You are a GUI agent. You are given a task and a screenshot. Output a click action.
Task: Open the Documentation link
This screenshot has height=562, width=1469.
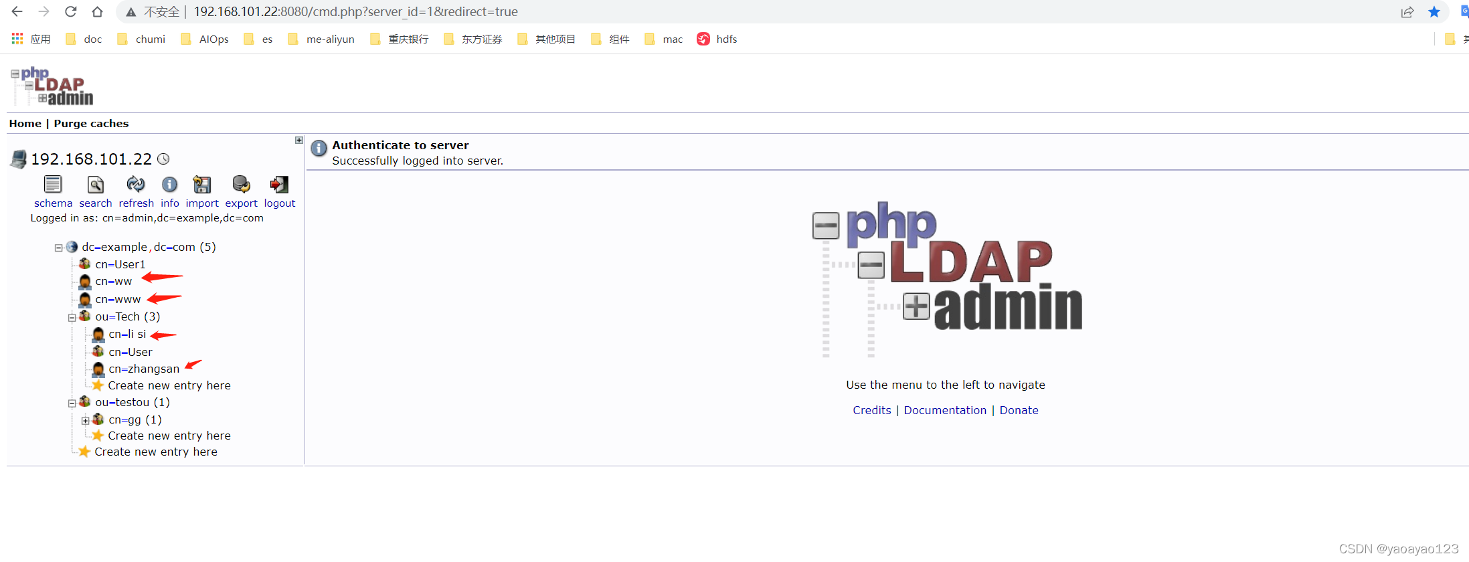945,410
